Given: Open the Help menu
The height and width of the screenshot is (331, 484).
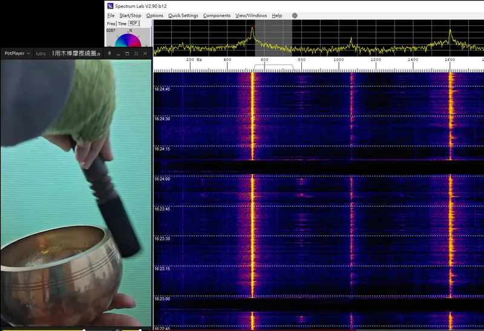Looking at the screenshot, I should (277, 15).
